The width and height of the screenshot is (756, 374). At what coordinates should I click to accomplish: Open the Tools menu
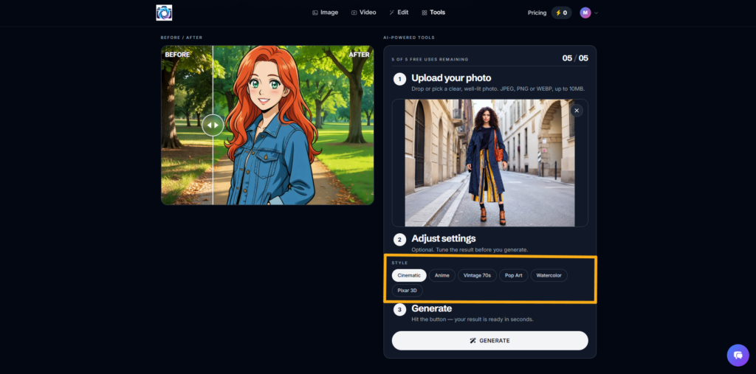point(433,13)
